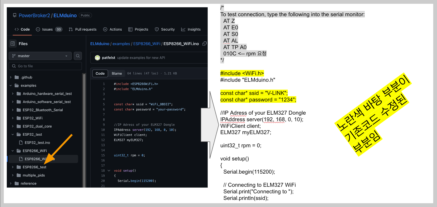Open the Actions tab
Screen dimensions: 437x207
point(112,29)
